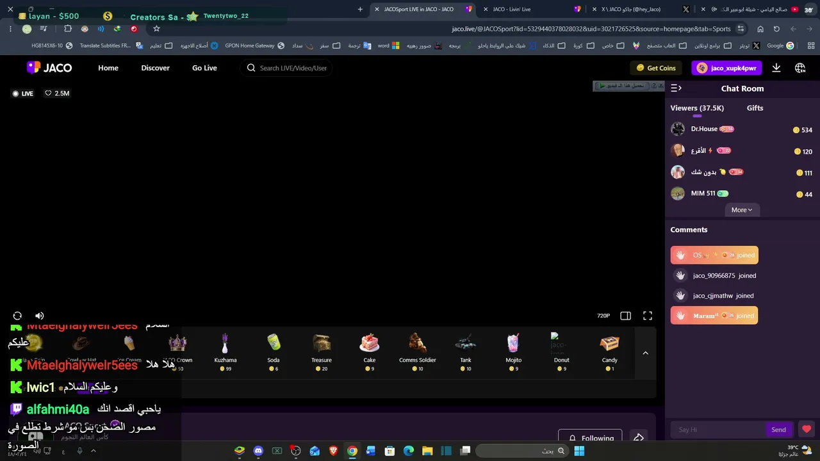Click the Following button
Screen dimensions: 820x461
(590, 438)
